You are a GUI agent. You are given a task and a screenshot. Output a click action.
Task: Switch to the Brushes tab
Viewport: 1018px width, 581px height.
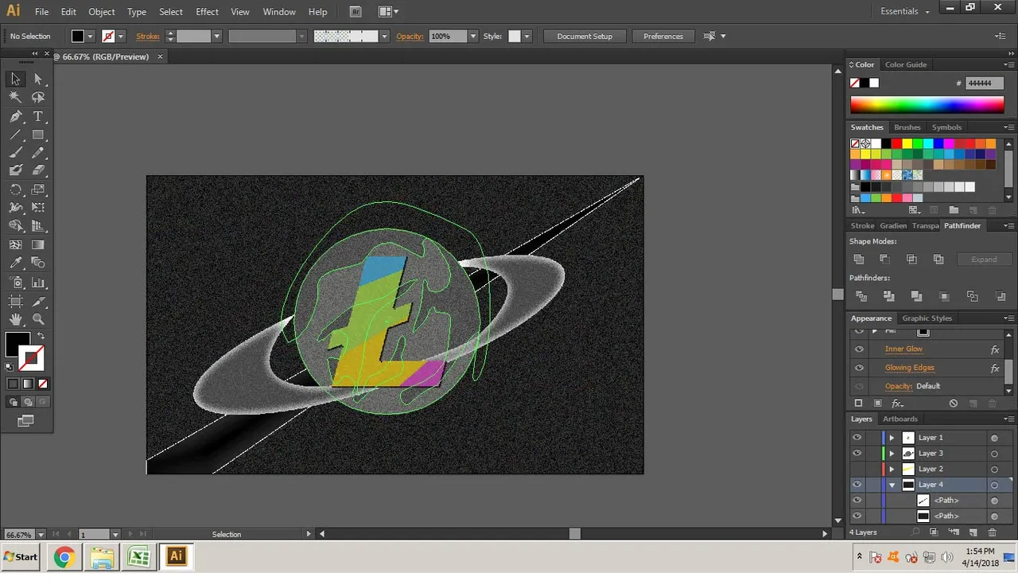point(907,127)
